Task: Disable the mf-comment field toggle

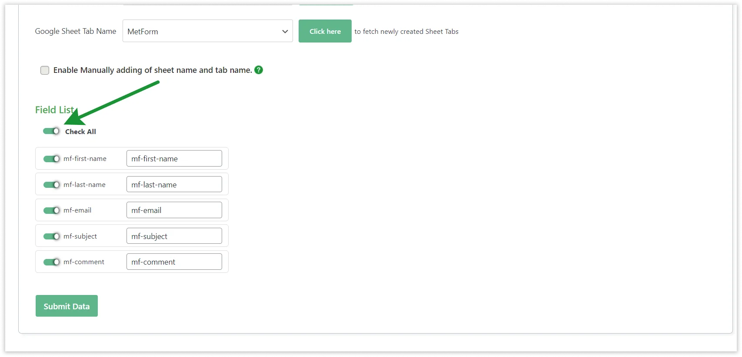Action: 51,262
